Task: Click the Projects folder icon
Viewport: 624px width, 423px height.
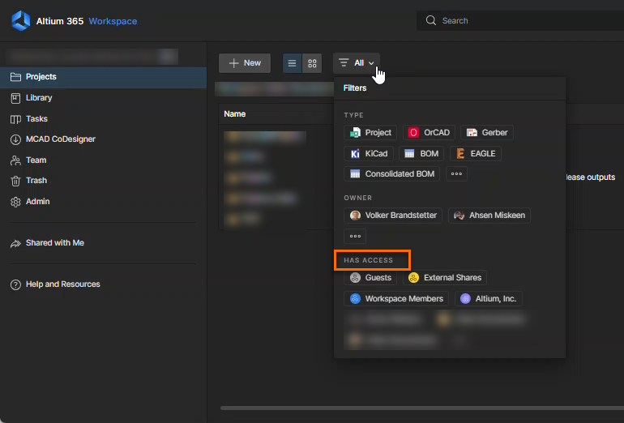Action: click(x=15, y=77)
